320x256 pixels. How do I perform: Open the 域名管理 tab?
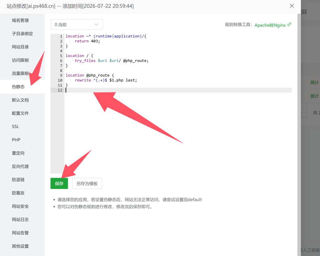20,20
